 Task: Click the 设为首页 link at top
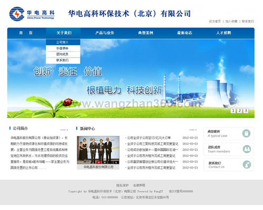215,22
